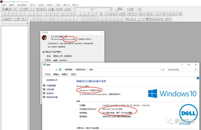Open the 诊断(D) menu

click(50, 5)
